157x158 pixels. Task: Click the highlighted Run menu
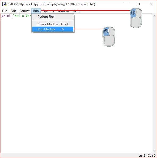[36, 11]
